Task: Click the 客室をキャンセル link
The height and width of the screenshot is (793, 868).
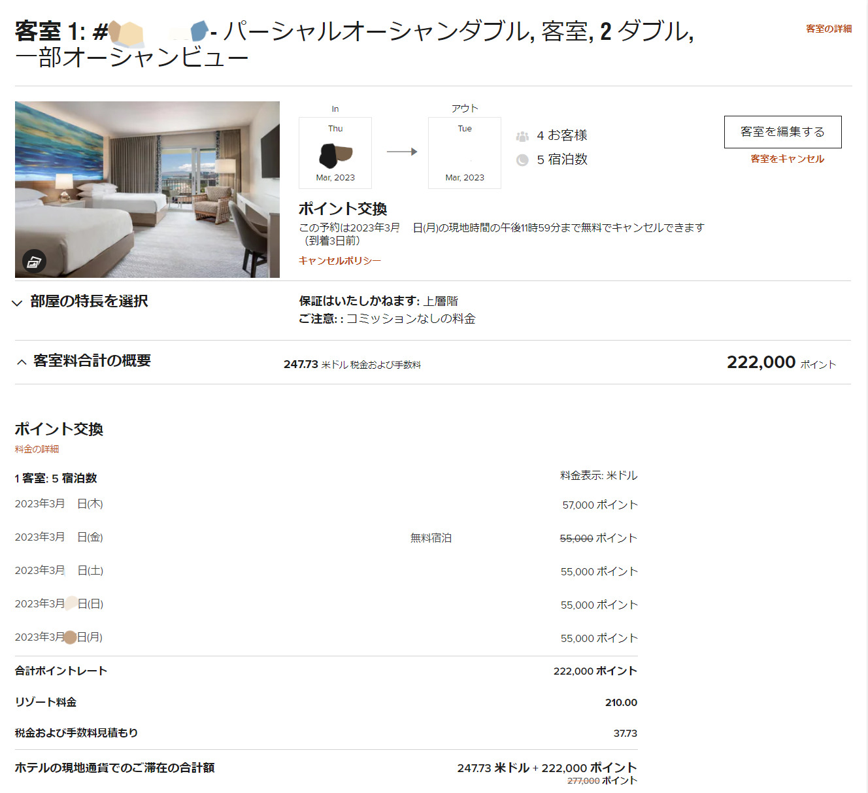Action: (787, 159)
